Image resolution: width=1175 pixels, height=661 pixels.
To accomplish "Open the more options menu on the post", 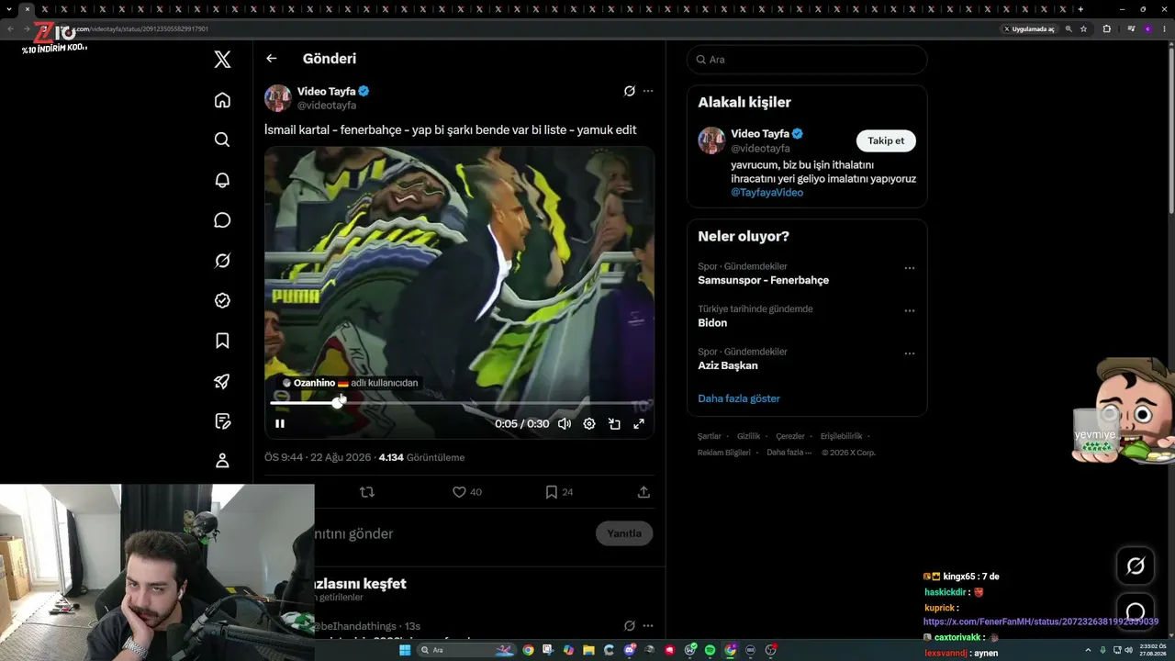I will coord(648,91).
